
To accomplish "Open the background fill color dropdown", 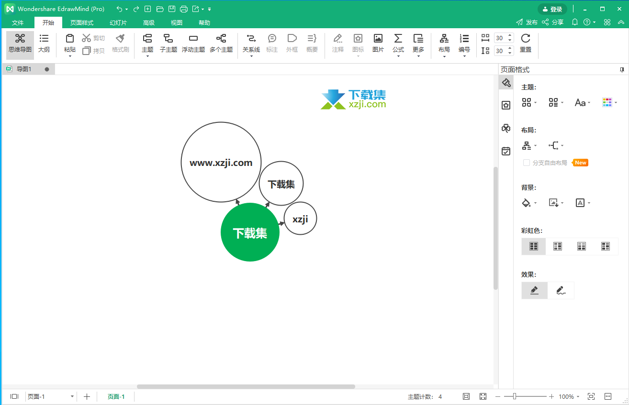I will (x=529, y=203).
